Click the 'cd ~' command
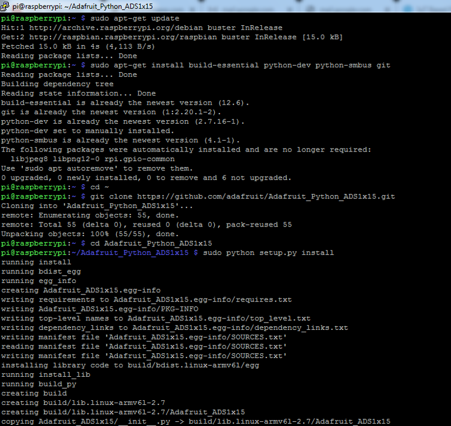The image size is (451, 426). [99, 187]
